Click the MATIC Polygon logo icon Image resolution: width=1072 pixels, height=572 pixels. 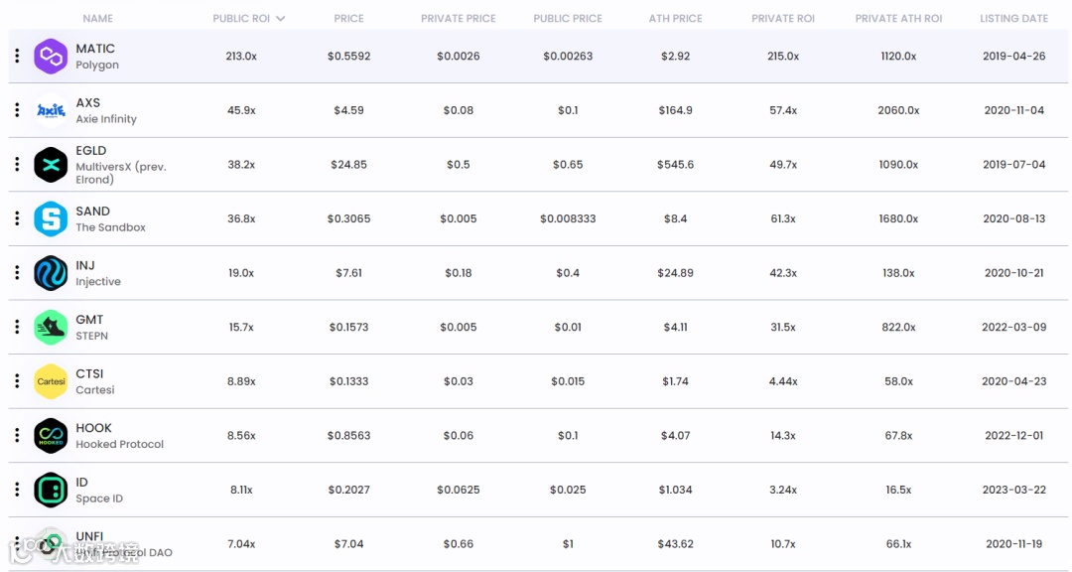pos(51,57)
